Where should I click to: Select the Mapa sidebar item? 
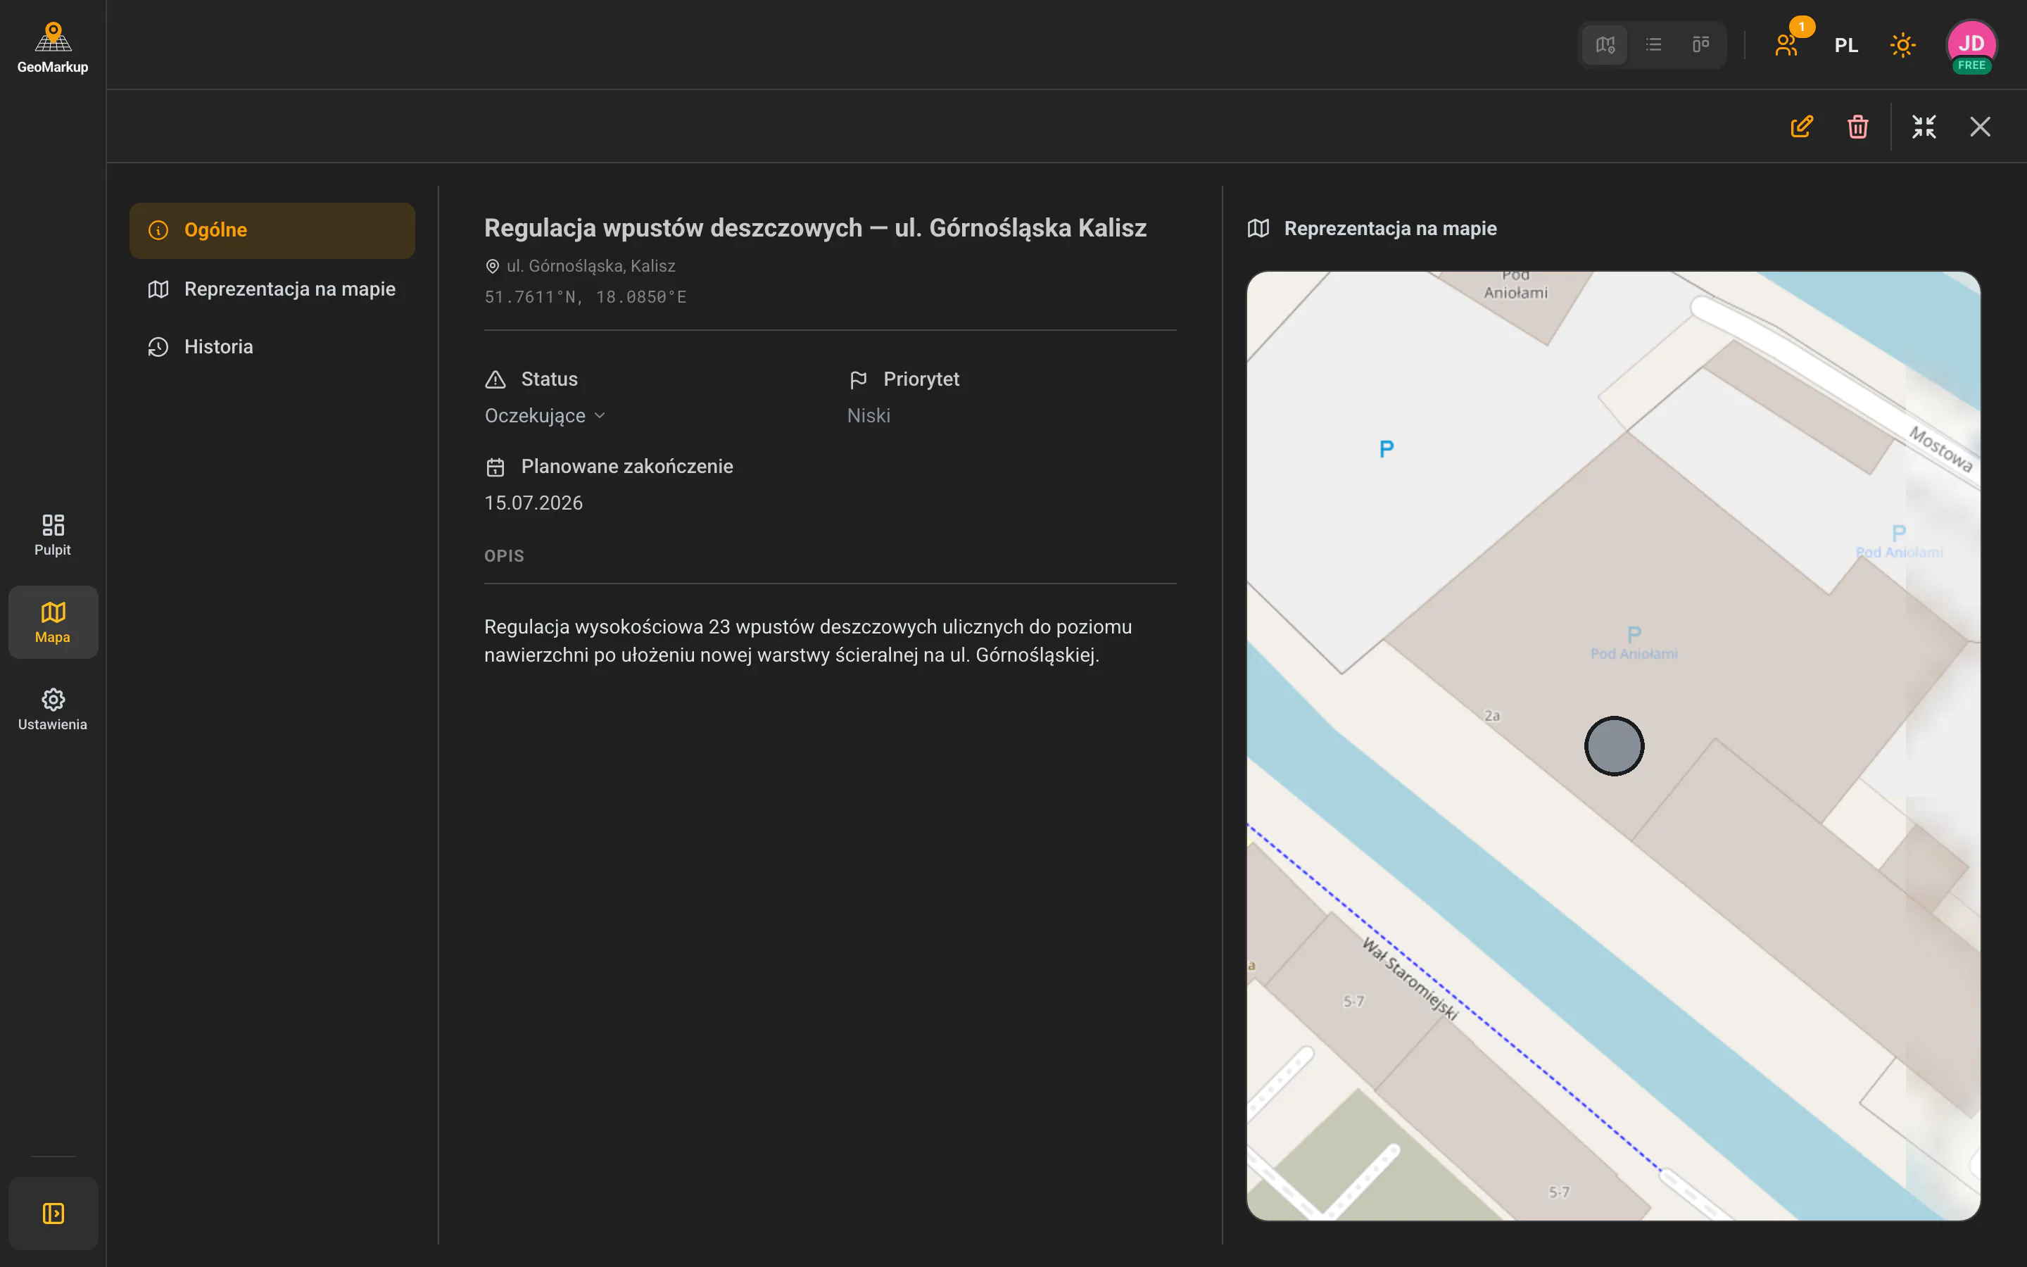point(53,622)
